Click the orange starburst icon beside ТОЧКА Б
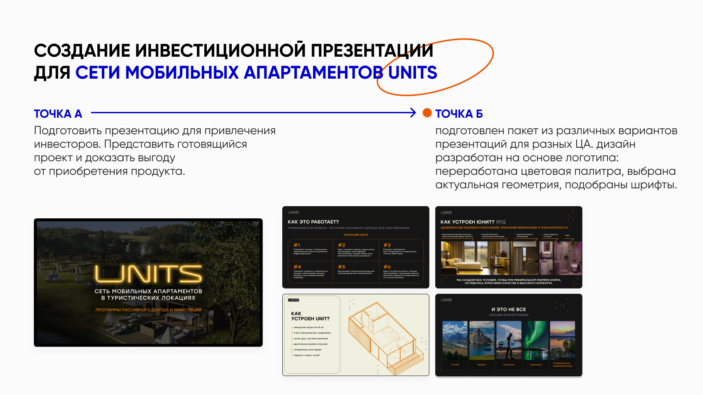This screenshot has height=395, width=703. (427, 113)
